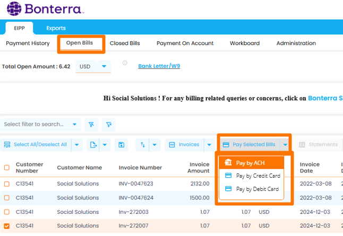Image resolution: width=343 pixels, height=236 pixels.
Task: Click the Statements button
Action: point(319,145)
